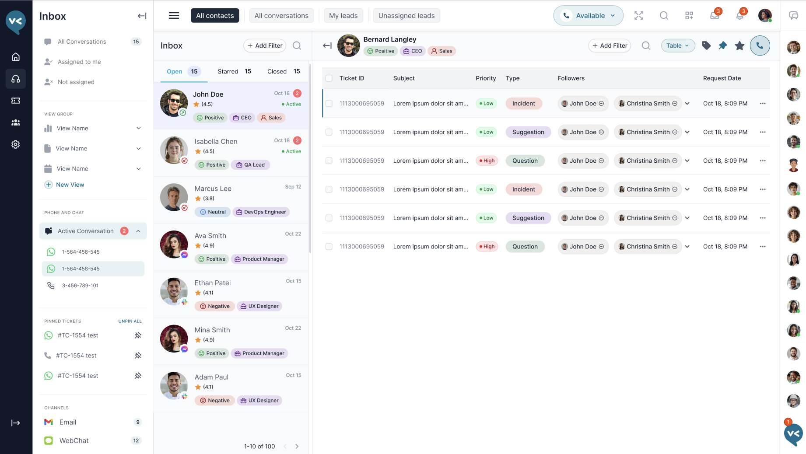Click Add Filter in Inbox panel
806x454 pixels.
click(x=265, y=45)
